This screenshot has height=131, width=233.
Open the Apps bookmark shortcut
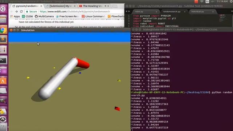click(15, 16)
